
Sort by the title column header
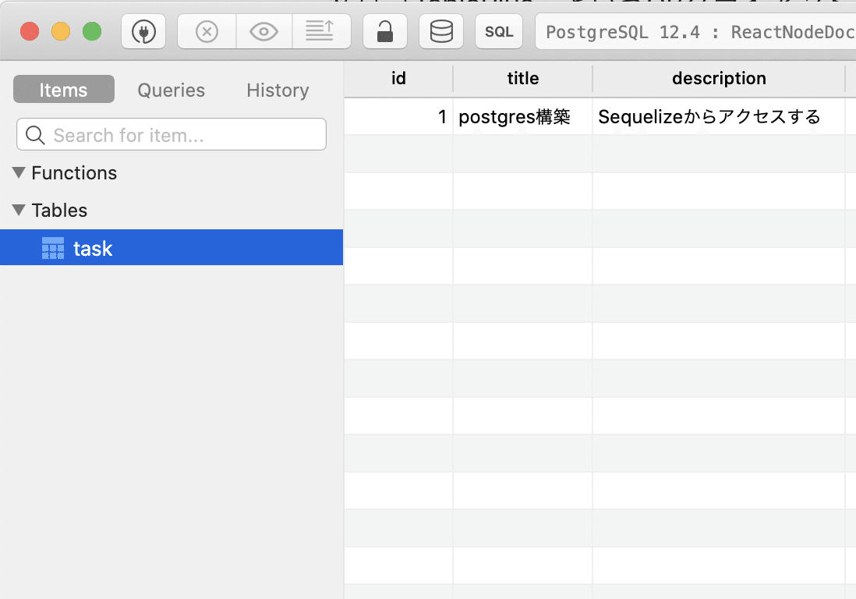[x=522, y=79]
